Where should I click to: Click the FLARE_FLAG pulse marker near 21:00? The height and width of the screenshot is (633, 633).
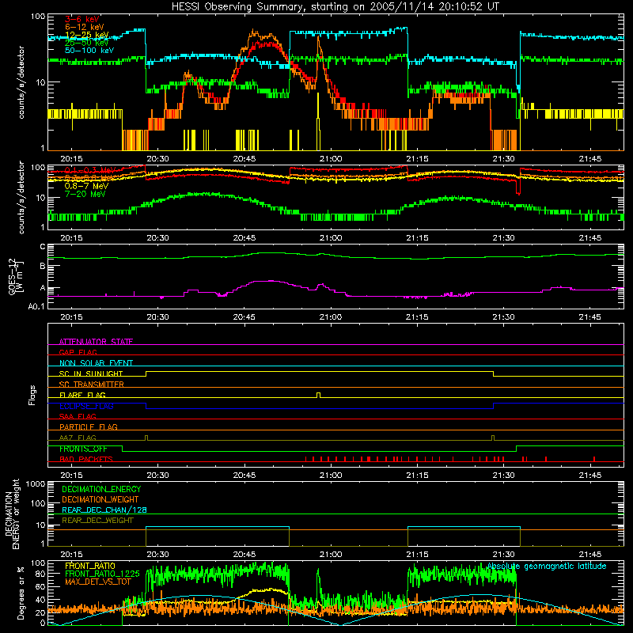[x=319, y=395]
